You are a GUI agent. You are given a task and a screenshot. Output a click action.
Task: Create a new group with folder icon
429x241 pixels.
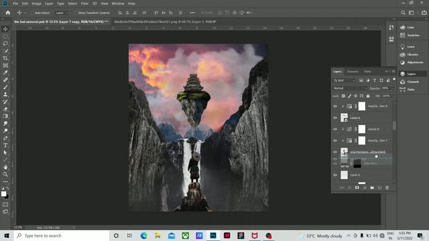tap(372, 187)
